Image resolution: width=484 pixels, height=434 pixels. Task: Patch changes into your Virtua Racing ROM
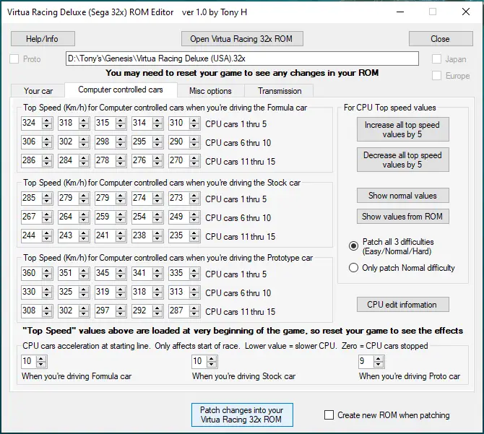[x=242, y=415]
